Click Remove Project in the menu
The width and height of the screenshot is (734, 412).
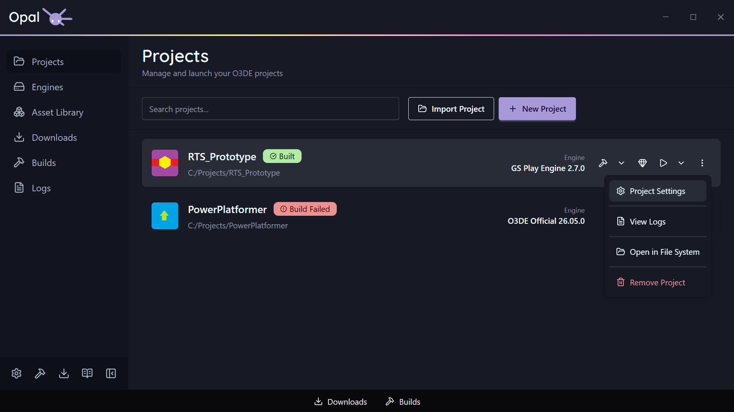tap(657, 282)
